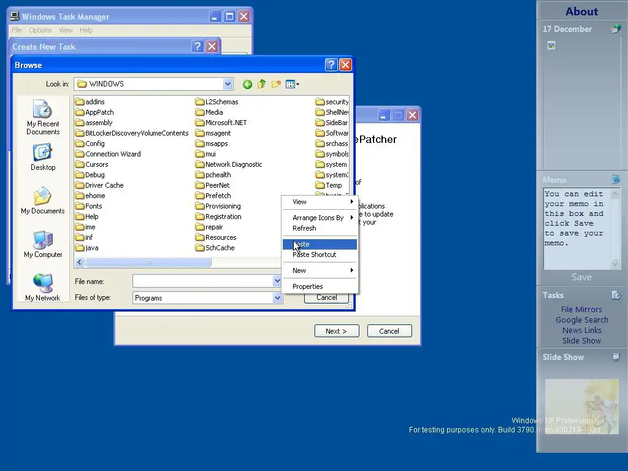
Task: Select the Config folder
Action: click(x=90, y=144)
